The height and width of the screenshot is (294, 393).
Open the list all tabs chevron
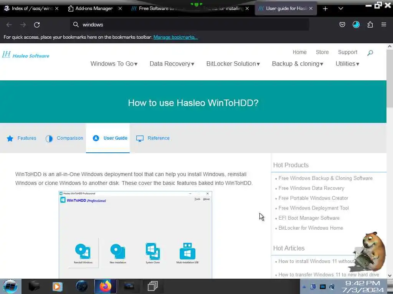click(341, 8)
